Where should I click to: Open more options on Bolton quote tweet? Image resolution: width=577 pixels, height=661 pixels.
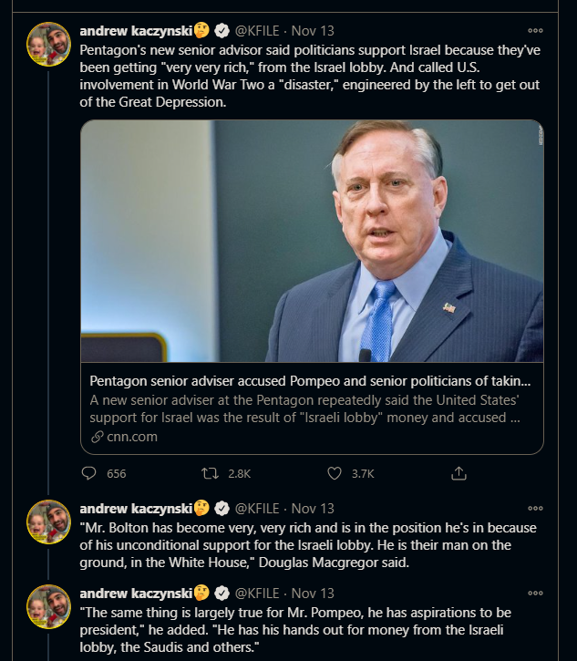click(535, 508)
